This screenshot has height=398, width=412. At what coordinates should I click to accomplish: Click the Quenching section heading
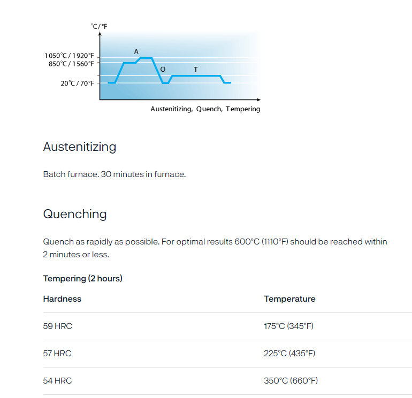75,214
